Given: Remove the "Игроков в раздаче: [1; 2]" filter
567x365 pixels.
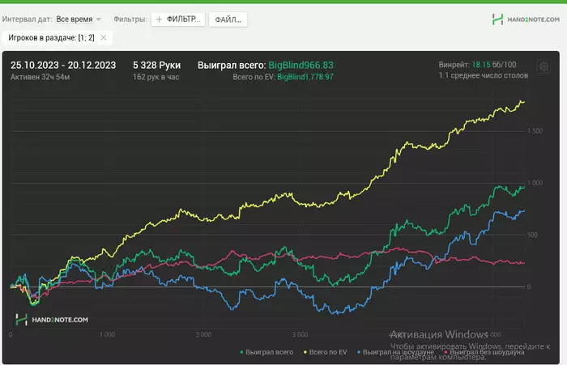Looking at the screenshot, I should coord(104,37).
